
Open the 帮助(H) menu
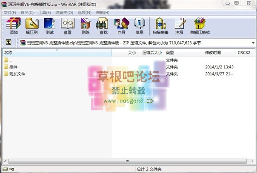(x=103, y=13)
